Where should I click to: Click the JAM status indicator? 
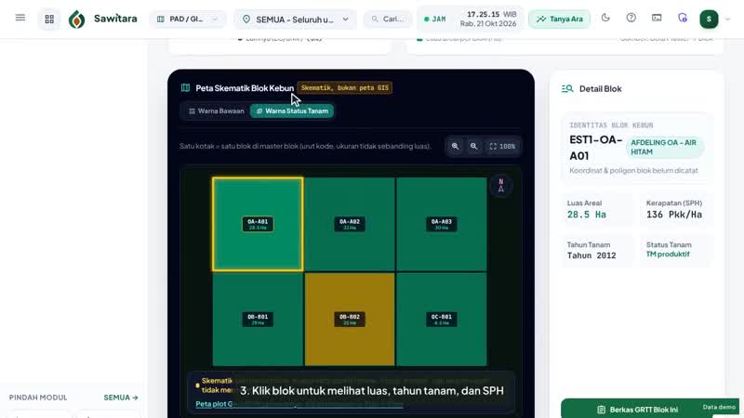tap(434, 19)
